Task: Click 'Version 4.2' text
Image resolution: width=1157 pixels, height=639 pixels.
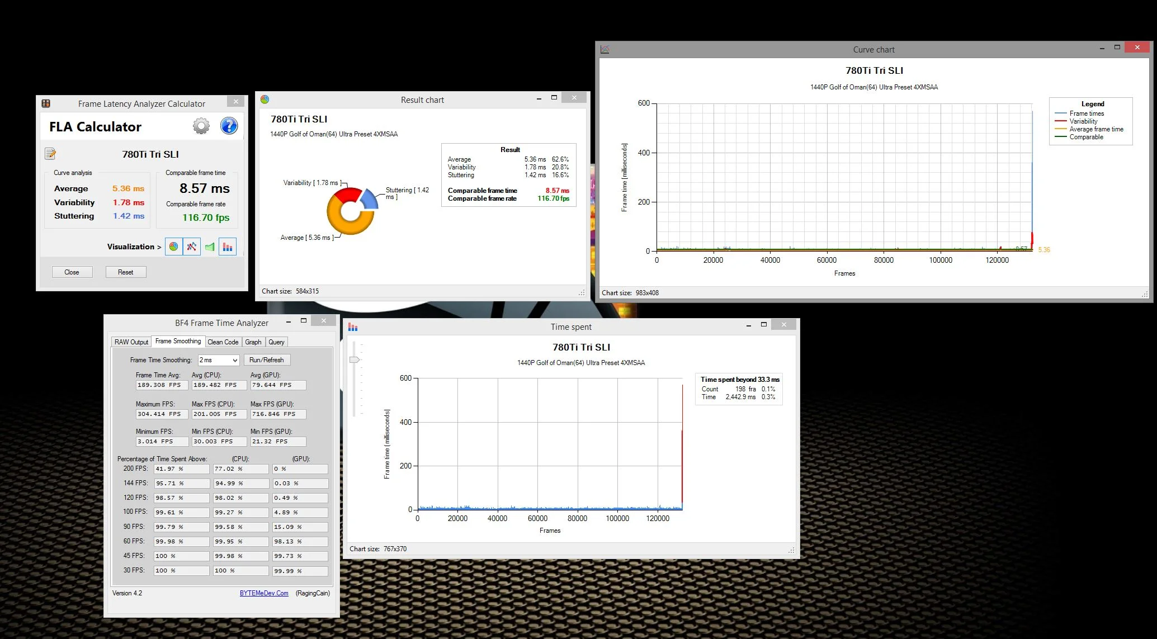Action: (x=127, y=593)
